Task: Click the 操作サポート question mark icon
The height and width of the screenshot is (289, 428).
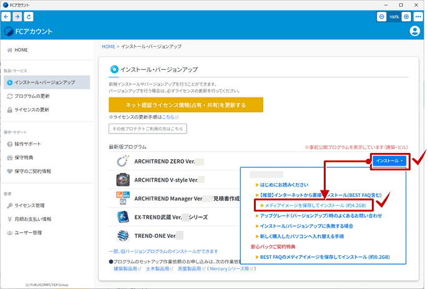Action: point(10,144)
